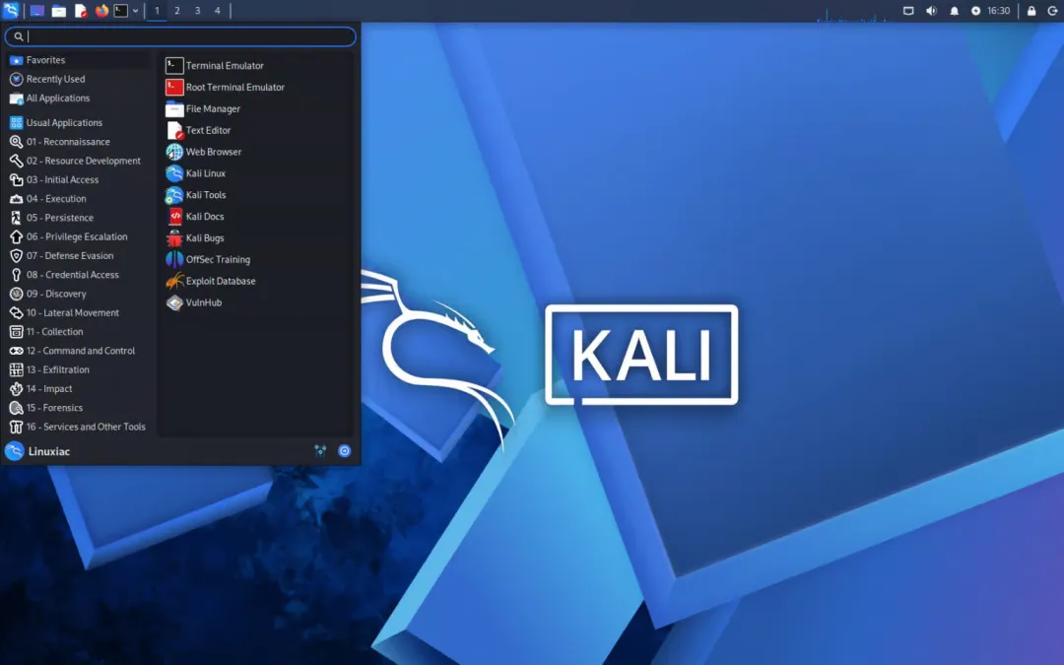
Task: Open the Kali Bugs entry
Action: tap(256, 238)
